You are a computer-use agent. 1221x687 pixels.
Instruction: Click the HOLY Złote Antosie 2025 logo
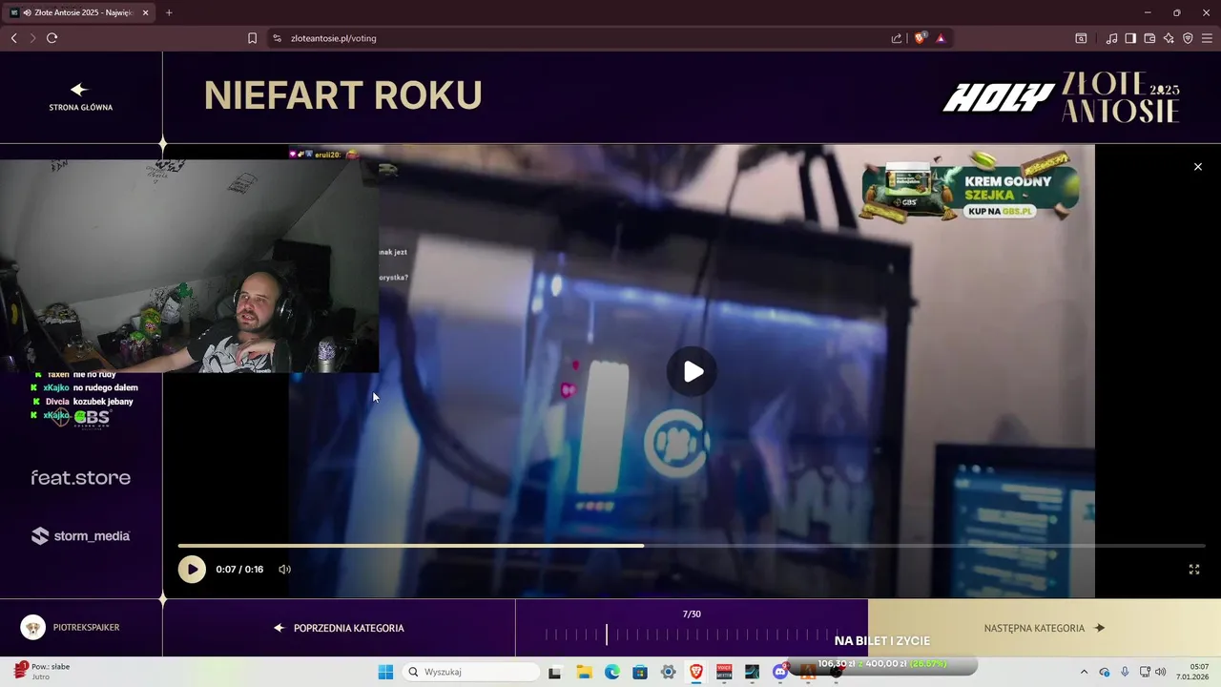1062,96
